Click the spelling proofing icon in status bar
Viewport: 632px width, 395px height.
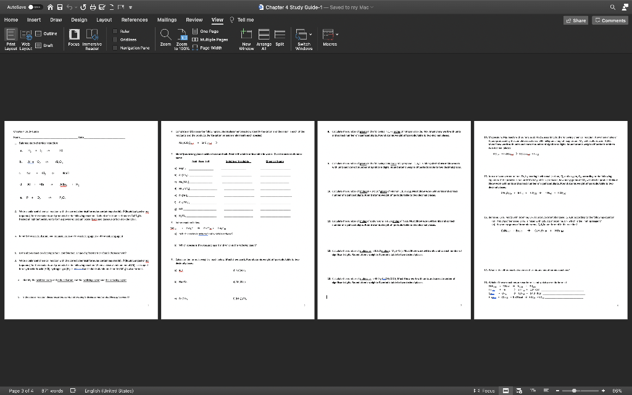tap(73, 391)
